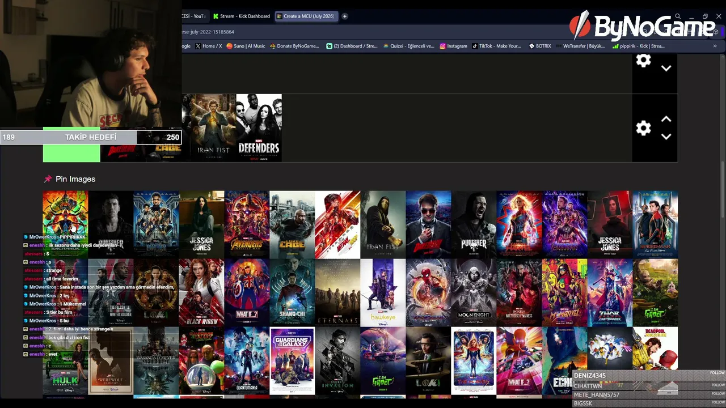The height and width of the screenshot is (408, 726).
Task: Open the WeTransfer bookmark
Action: coord(580,46)
